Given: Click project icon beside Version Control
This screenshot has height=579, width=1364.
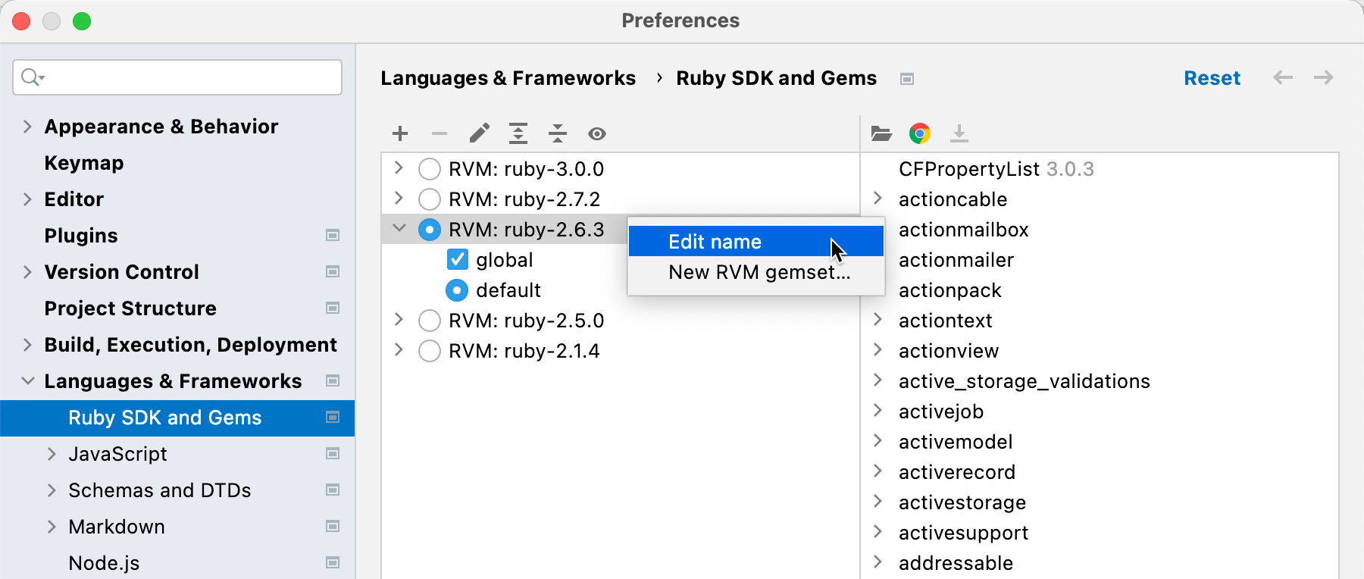Looking at the screenshot, I should coord(333,272).
